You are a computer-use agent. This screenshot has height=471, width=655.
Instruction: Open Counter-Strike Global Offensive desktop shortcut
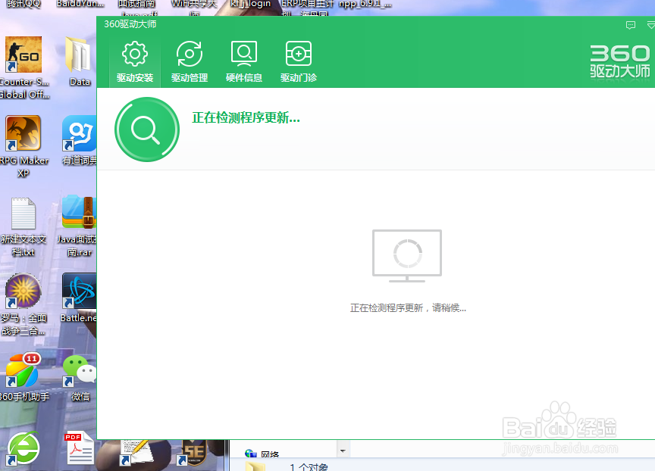coord(24,67)
